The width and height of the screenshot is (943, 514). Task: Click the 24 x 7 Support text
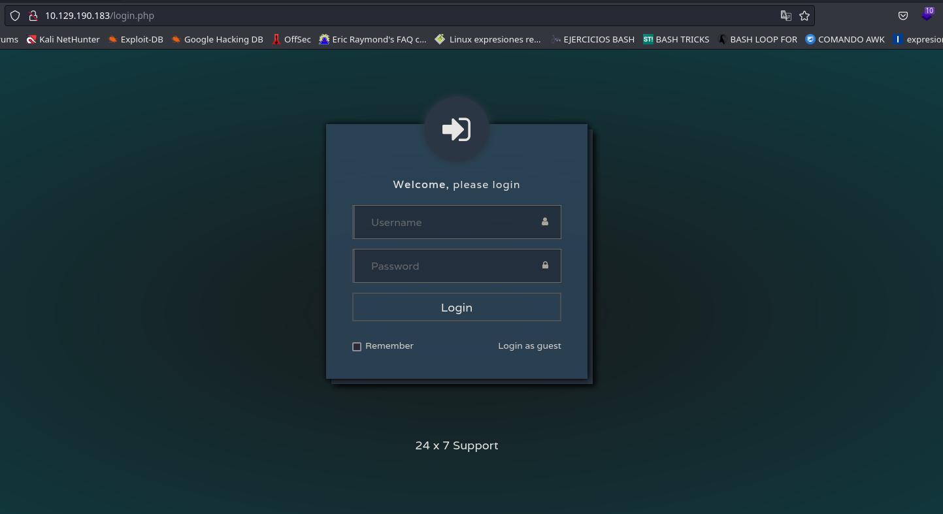click(457, 445)
